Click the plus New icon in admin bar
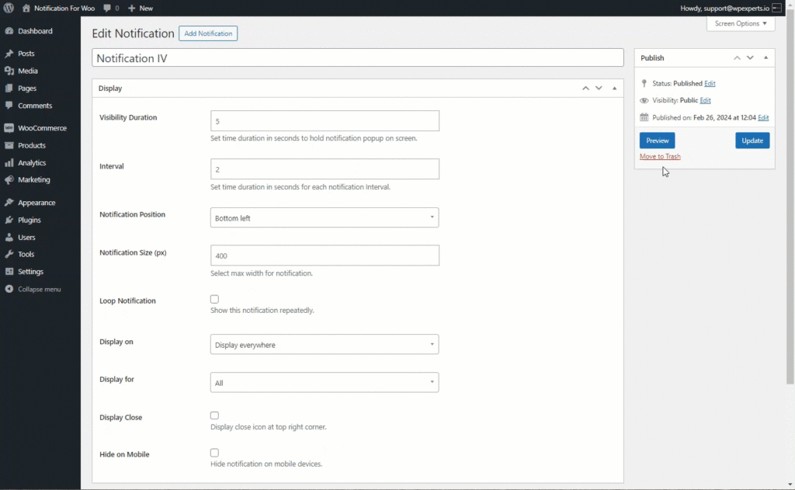The image size is (795, 490). pos(132,8)
